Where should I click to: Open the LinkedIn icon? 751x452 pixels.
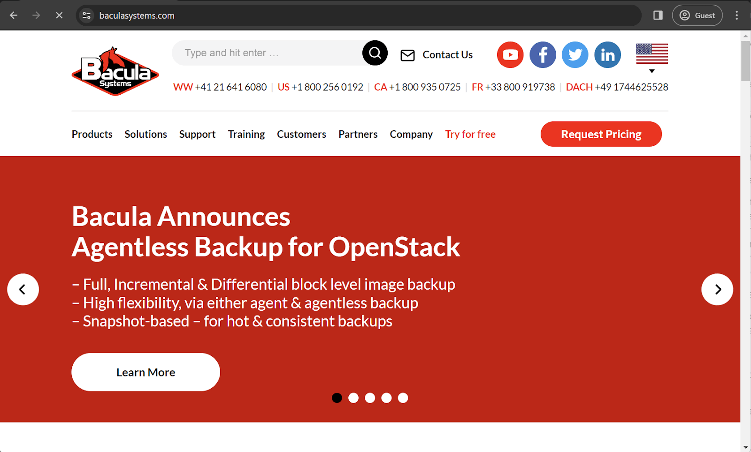pos(607,54)
